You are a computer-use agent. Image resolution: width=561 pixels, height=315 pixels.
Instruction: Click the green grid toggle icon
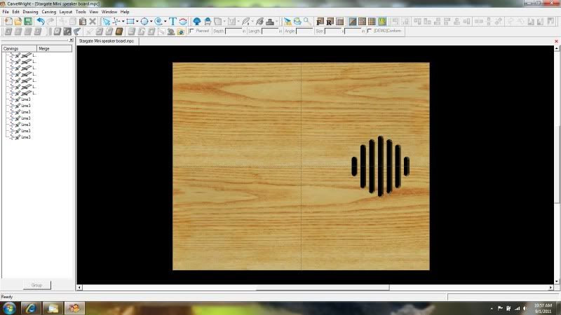382,22
